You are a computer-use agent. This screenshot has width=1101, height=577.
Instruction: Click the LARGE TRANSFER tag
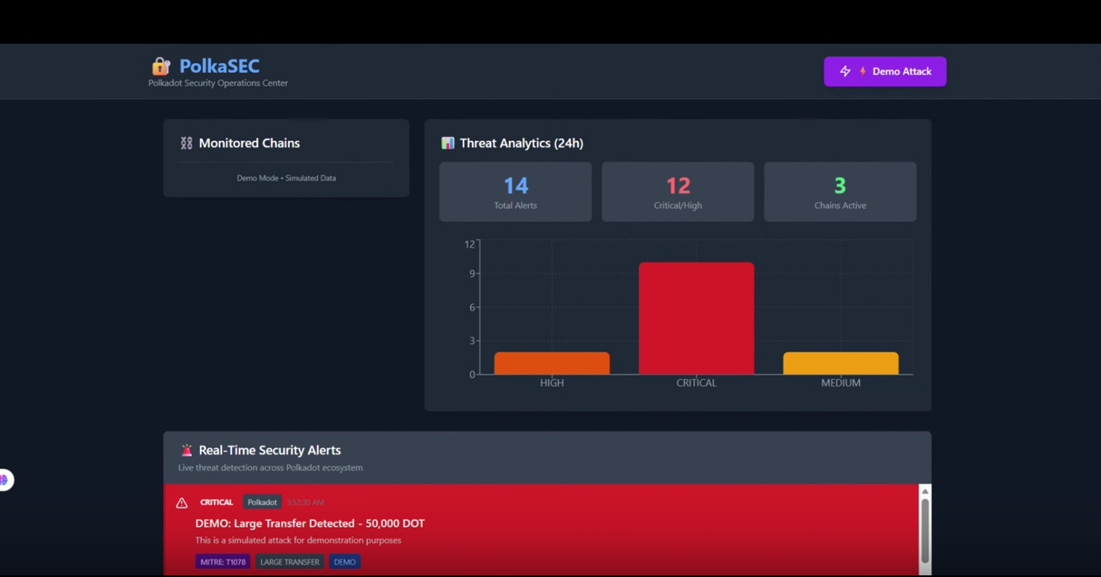click(289, 562)
